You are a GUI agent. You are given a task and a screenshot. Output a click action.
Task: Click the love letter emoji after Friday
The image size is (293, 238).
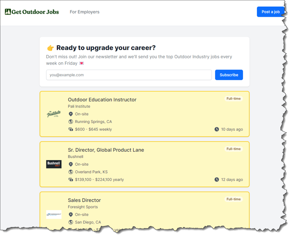[82, 63]
